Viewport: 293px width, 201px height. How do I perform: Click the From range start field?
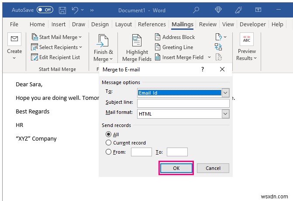[141, 152]
